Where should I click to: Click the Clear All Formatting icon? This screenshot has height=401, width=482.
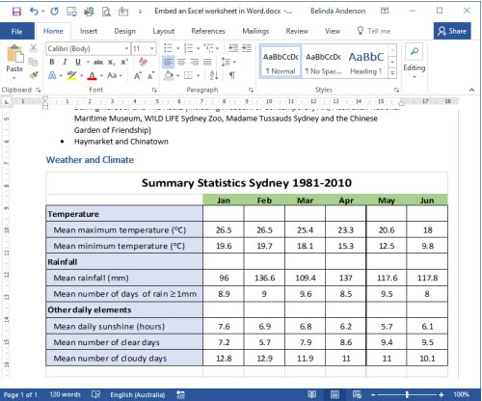[x=143, y=62]
